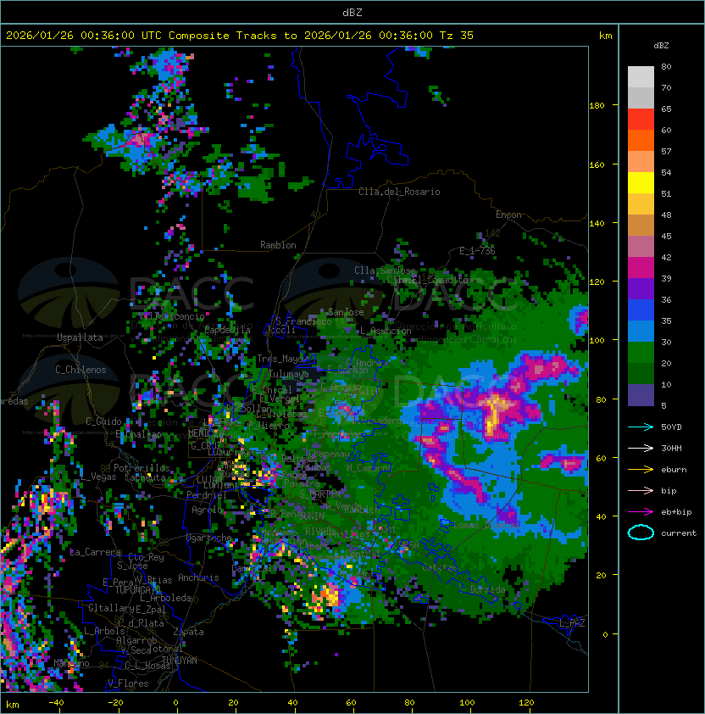Select the orange 60–57 dBZ swatch
Image resolution: width=705 pixels, height=714 pixels.
tap(641, 140)
